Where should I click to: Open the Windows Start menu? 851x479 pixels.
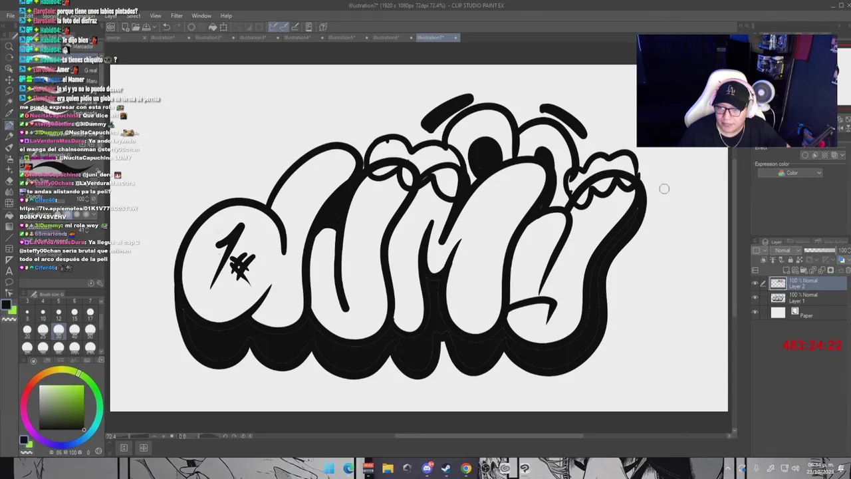click(329, 468)
